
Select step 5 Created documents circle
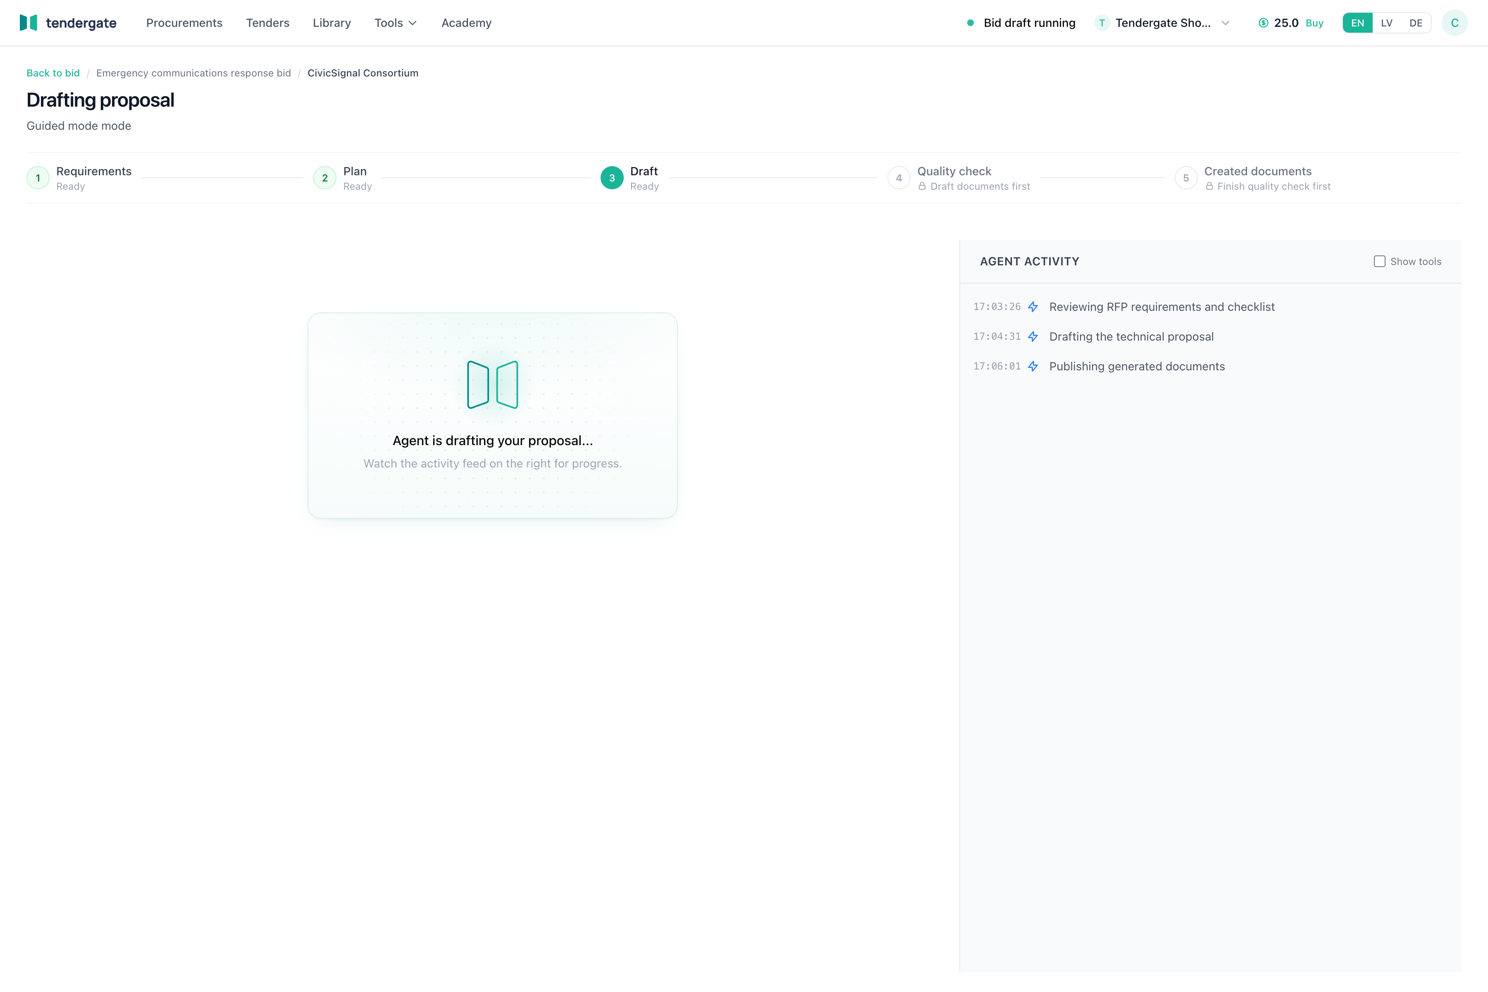pyautogui.click(x=1185, y=178)
